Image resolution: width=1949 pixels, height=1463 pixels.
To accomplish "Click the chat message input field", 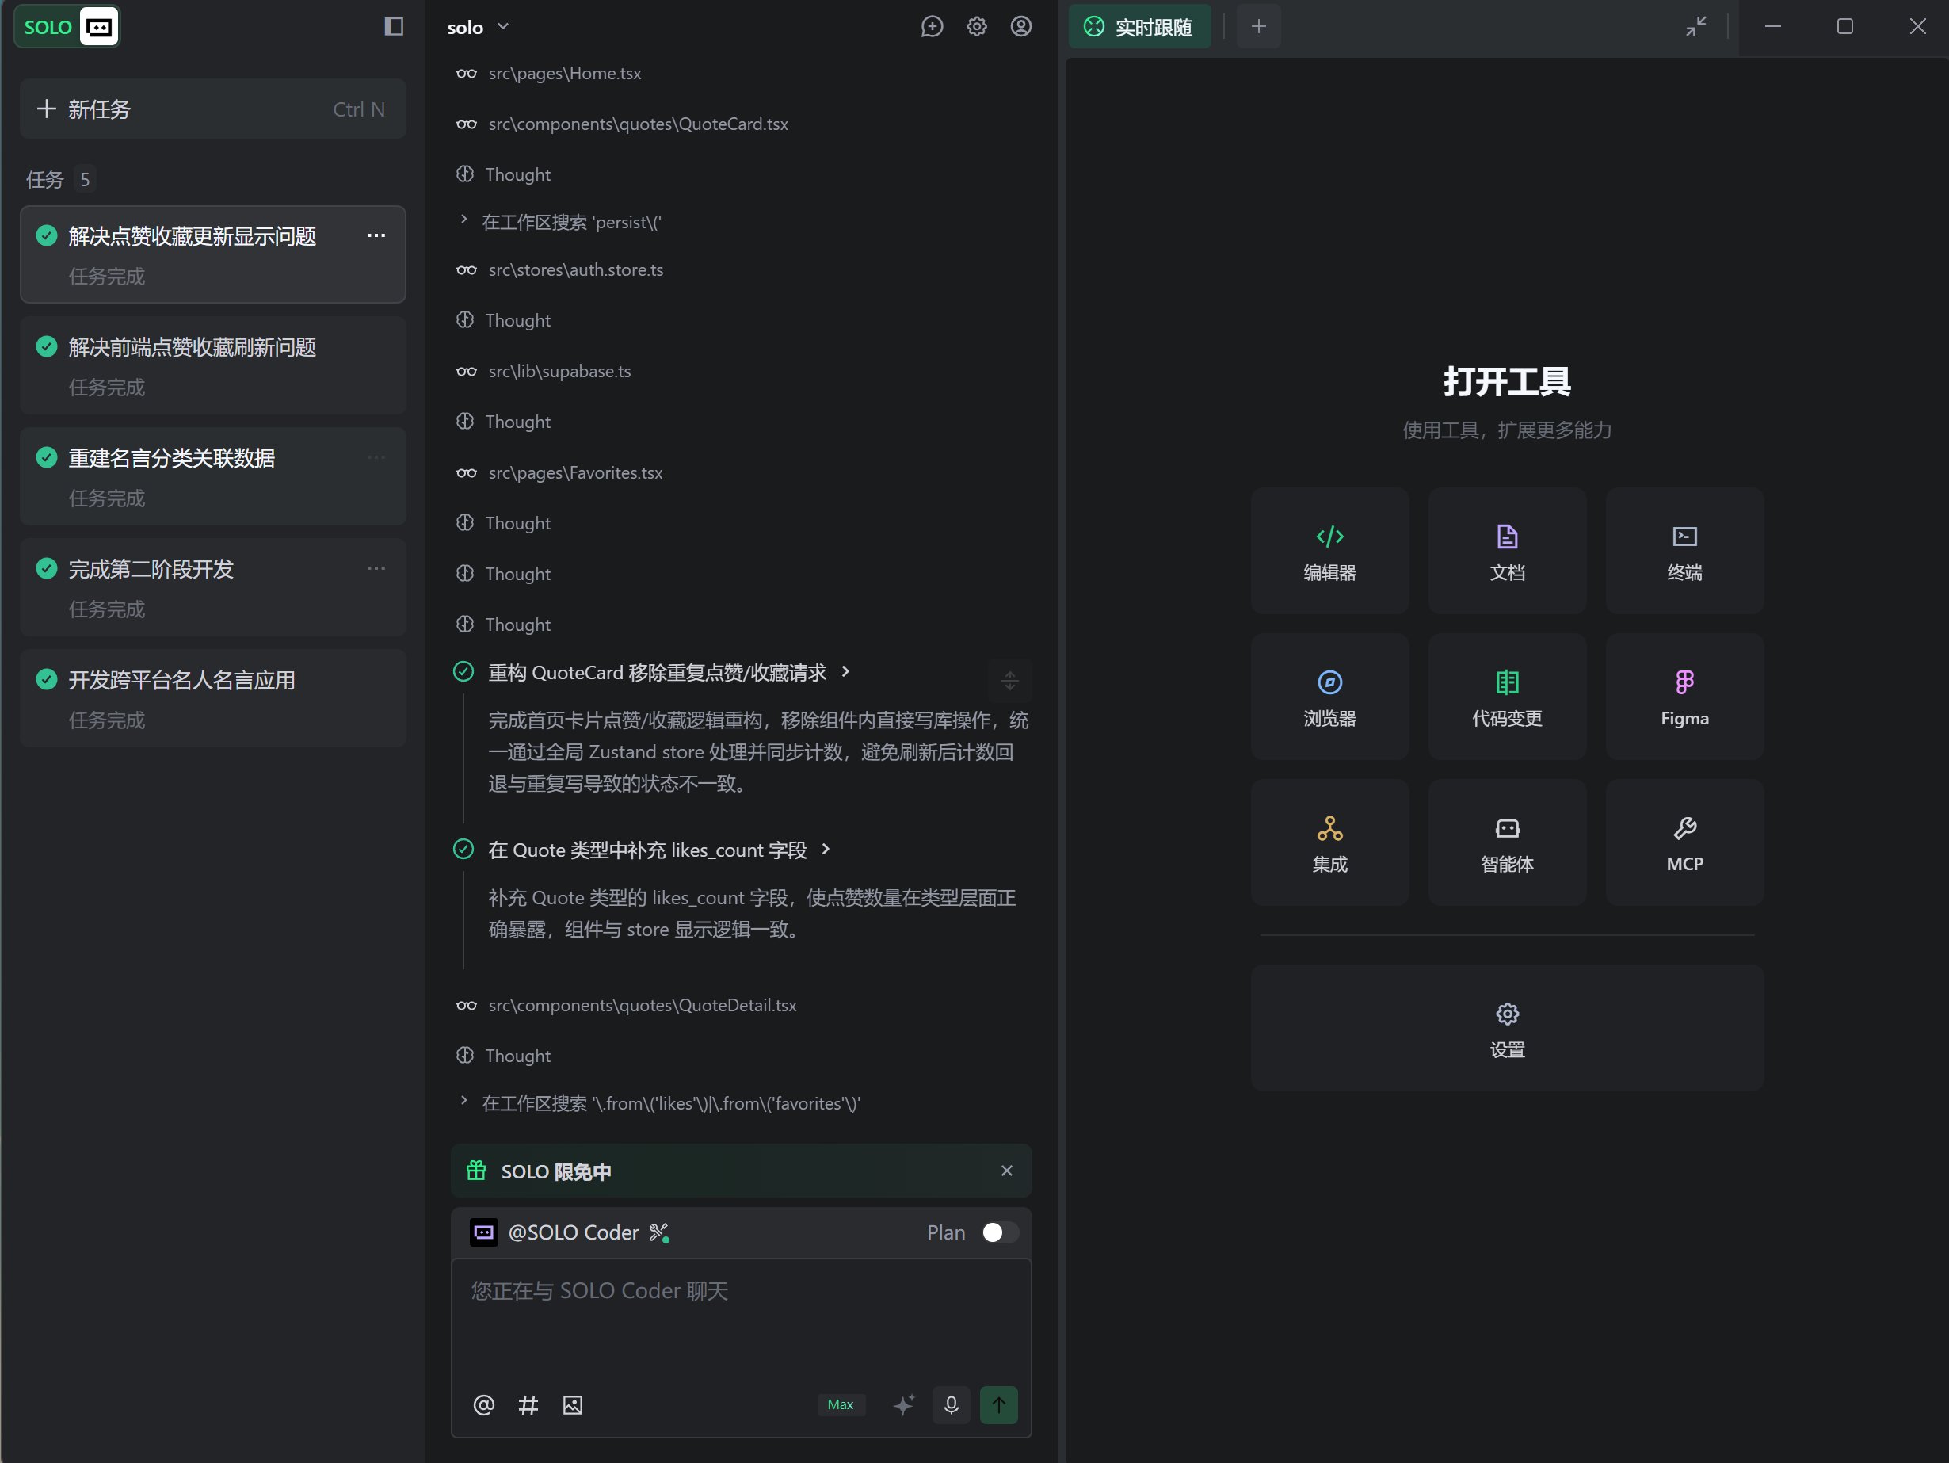I will 740,1322.
